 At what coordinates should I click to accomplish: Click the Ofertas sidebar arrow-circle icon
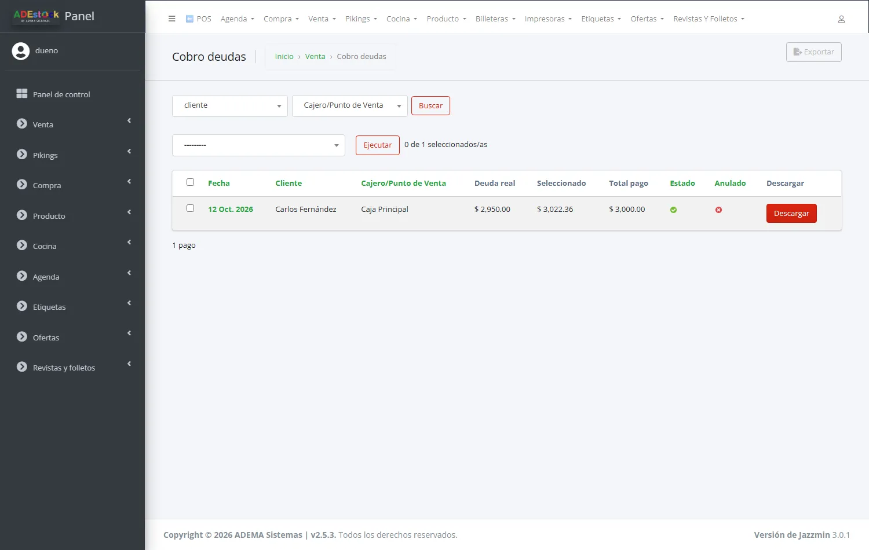pyautogui.click(x=22, y=337)
